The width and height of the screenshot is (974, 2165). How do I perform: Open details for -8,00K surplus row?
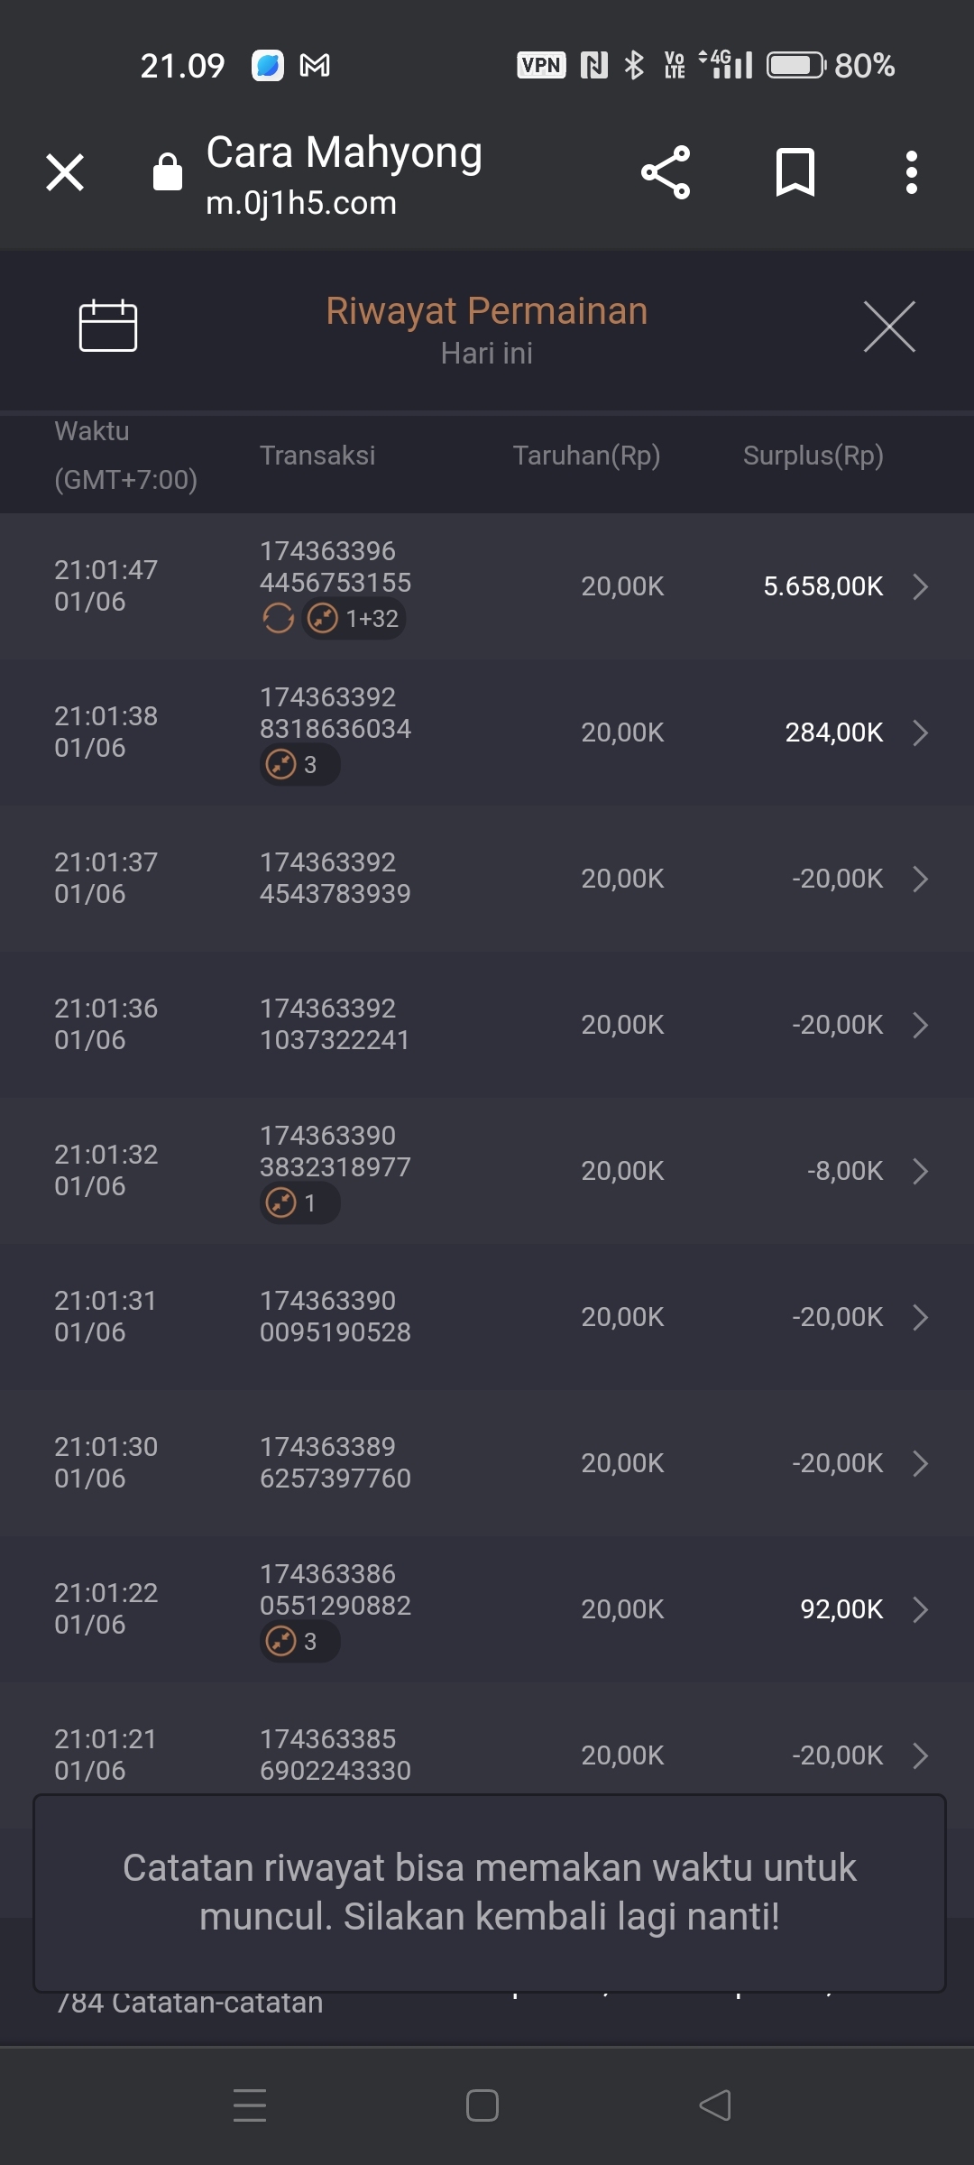point(920,1171)
